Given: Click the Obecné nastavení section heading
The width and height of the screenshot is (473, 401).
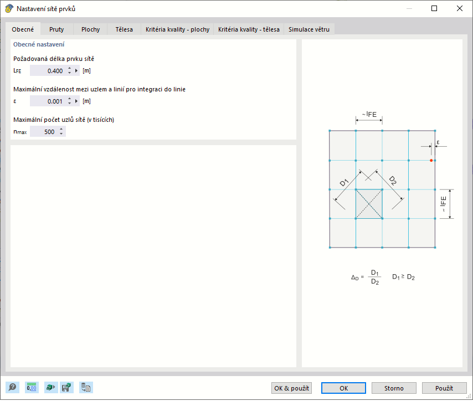Looking at the screenshot, I should pyautogui.click(x=39, y=44).
